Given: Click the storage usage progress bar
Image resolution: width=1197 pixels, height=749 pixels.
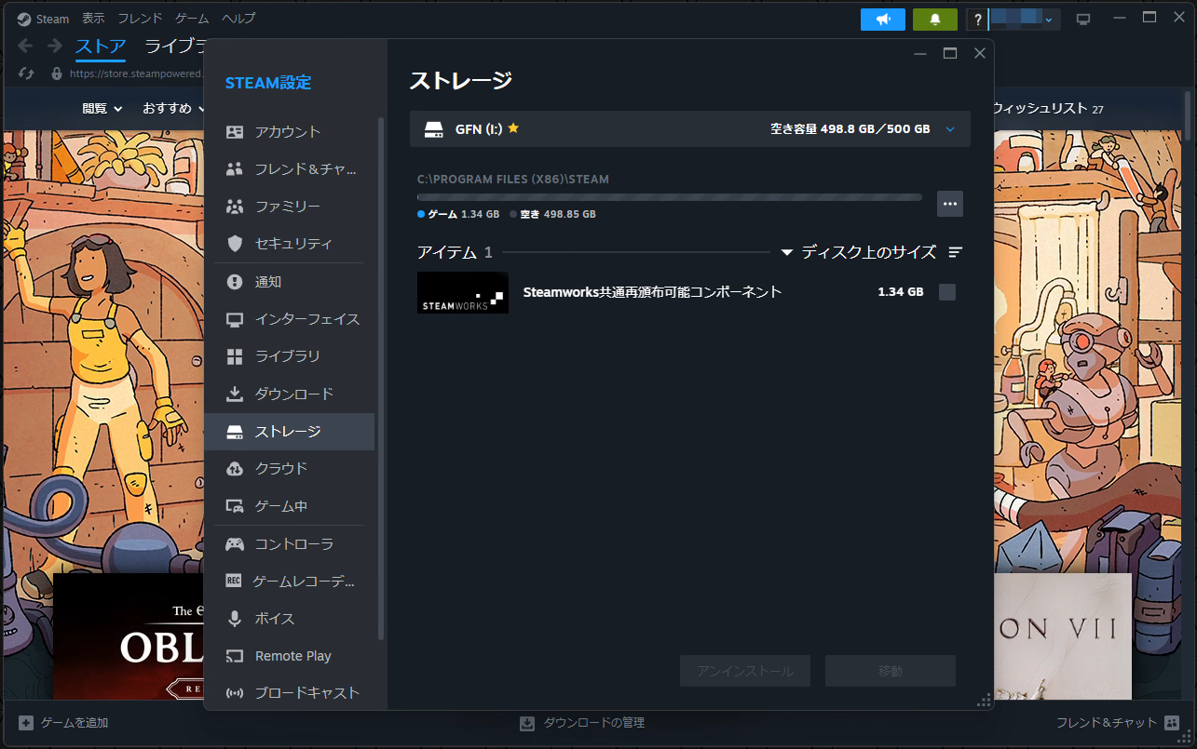Looking at the screenshot, I should click(x=669, y=196).
